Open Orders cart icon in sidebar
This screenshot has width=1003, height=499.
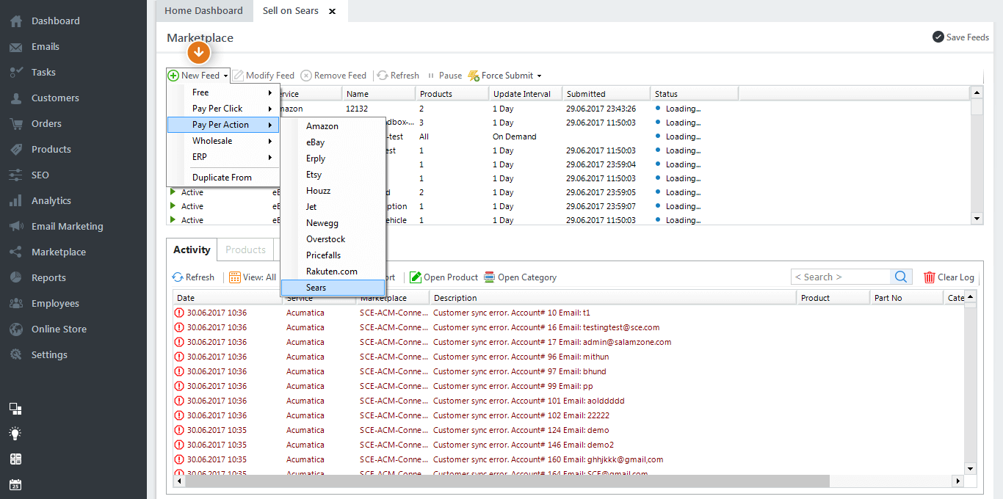[15, 124]
